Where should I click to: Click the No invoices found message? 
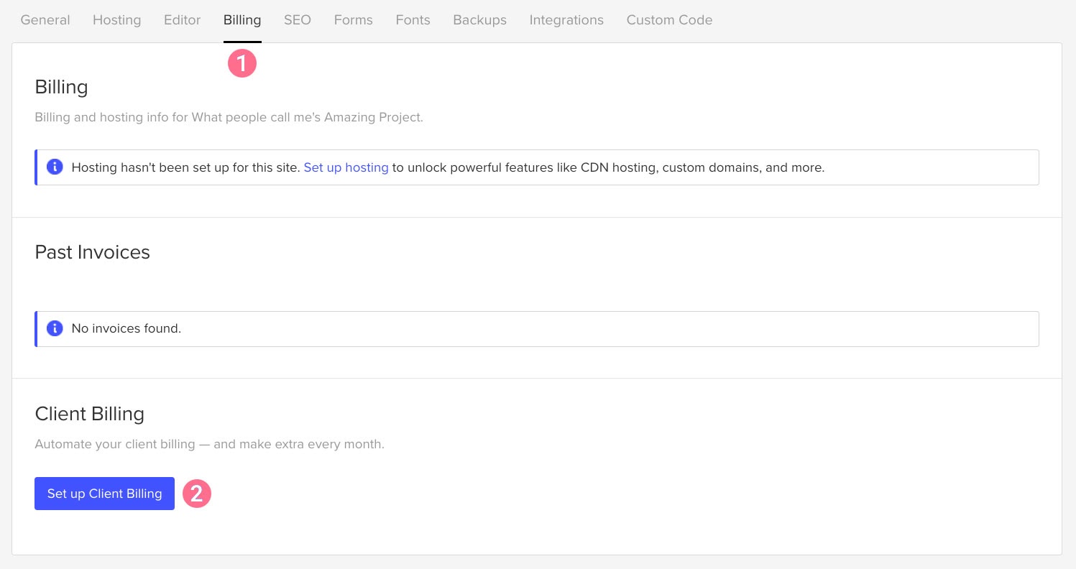[127, 328]
